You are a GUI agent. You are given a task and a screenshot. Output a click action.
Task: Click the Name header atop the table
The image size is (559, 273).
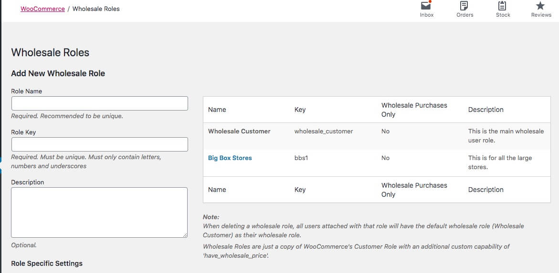(x=217, y=110)
